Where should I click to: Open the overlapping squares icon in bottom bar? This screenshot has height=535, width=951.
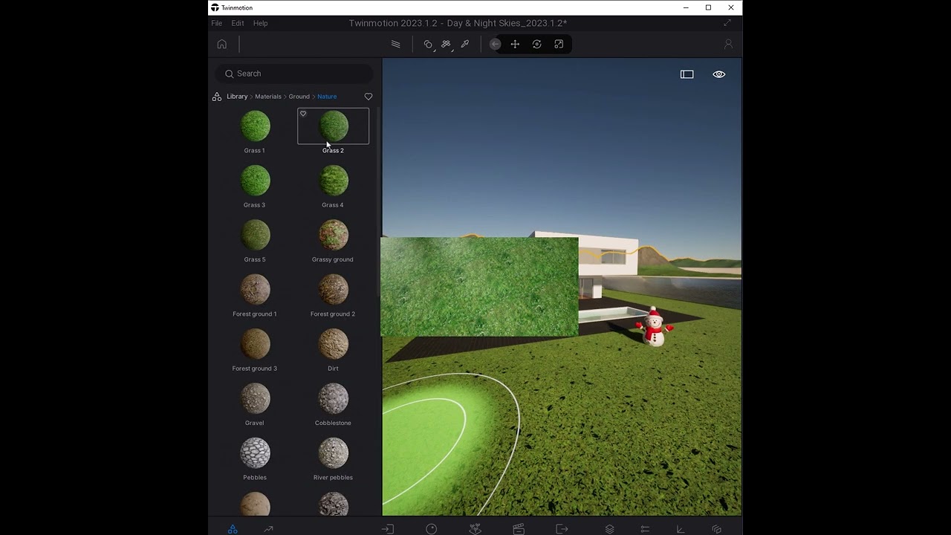716,529
